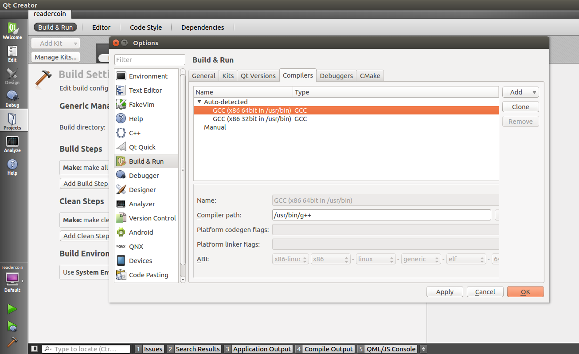Switch to the Debuggers tab

[336, 76]
